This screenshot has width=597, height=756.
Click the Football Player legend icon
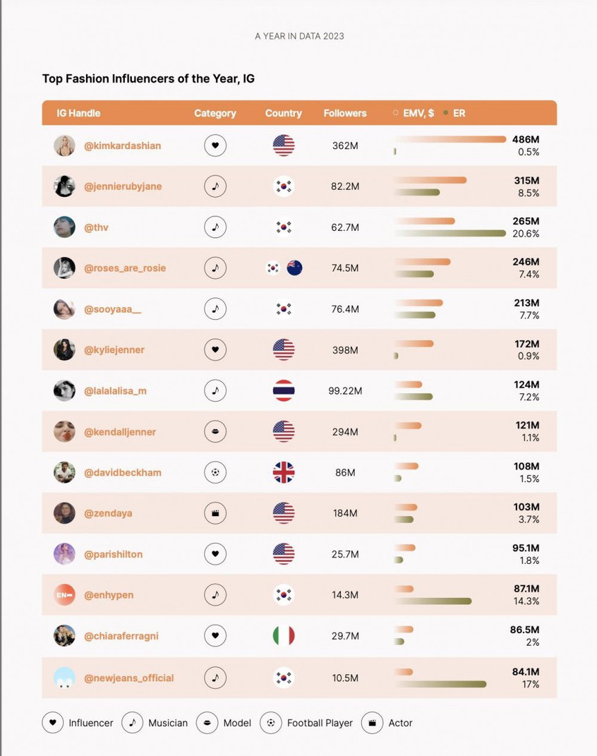point(271,723)
